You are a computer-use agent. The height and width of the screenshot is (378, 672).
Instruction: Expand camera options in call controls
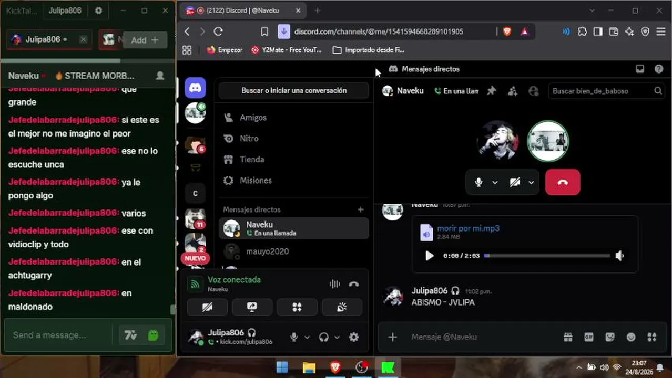tap(531, 182)
